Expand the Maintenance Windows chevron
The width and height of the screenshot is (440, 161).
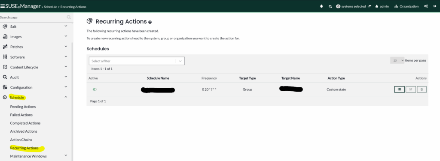[66, 155]
